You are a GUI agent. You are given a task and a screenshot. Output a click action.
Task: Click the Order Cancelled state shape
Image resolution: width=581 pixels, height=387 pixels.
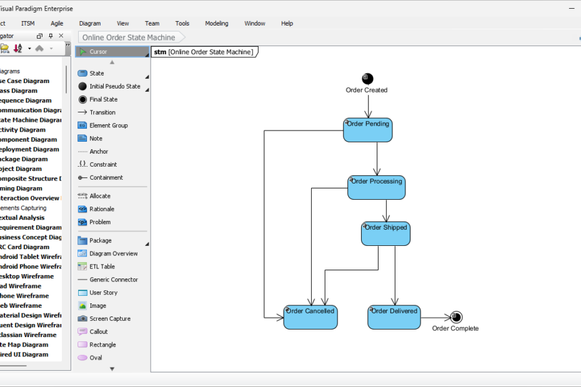[x=310, y=316]
